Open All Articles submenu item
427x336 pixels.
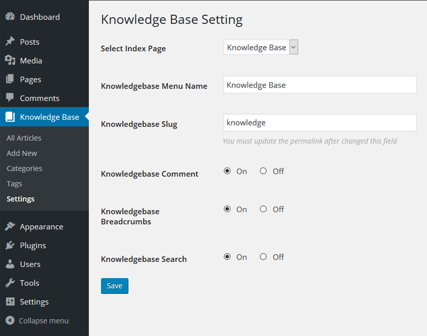point(24,138)
